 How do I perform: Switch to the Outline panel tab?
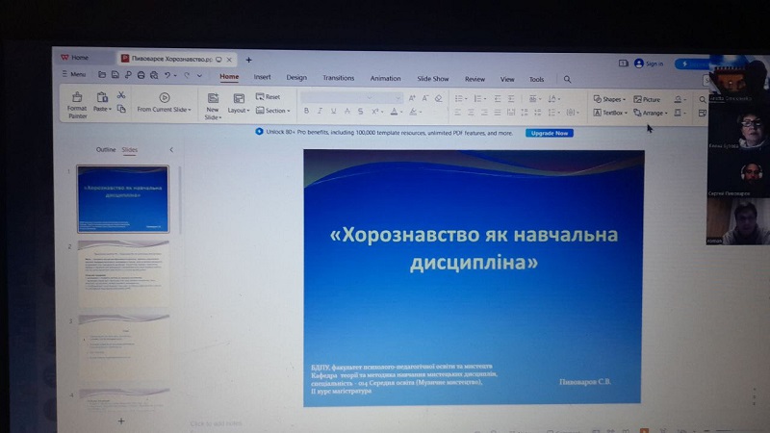click(x=106, y=149)
